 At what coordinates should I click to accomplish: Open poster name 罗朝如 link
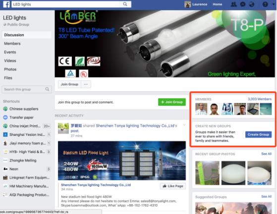tap(76, 126)
